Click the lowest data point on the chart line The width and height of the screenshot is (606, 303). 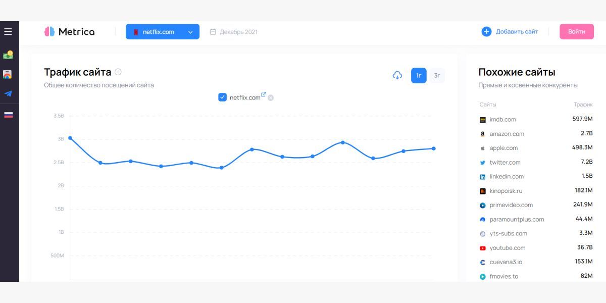click(222, 168)
